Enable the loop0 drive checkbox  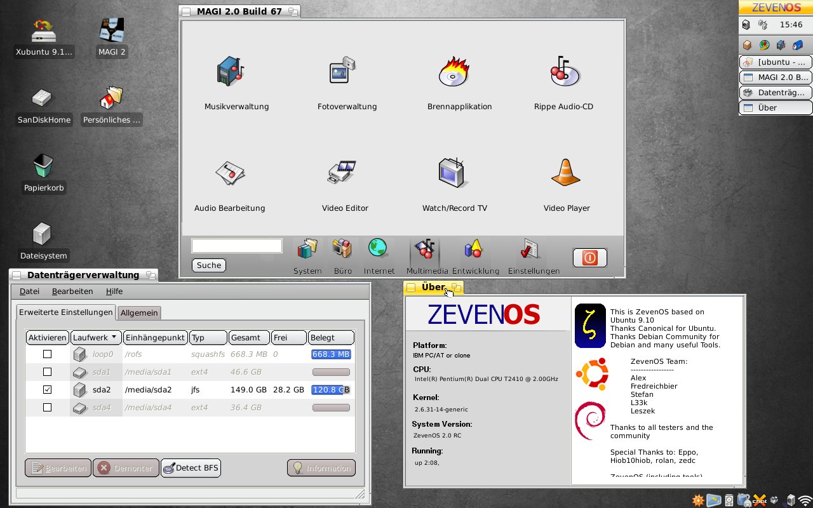pyautogui.click(x=47, y=354)
